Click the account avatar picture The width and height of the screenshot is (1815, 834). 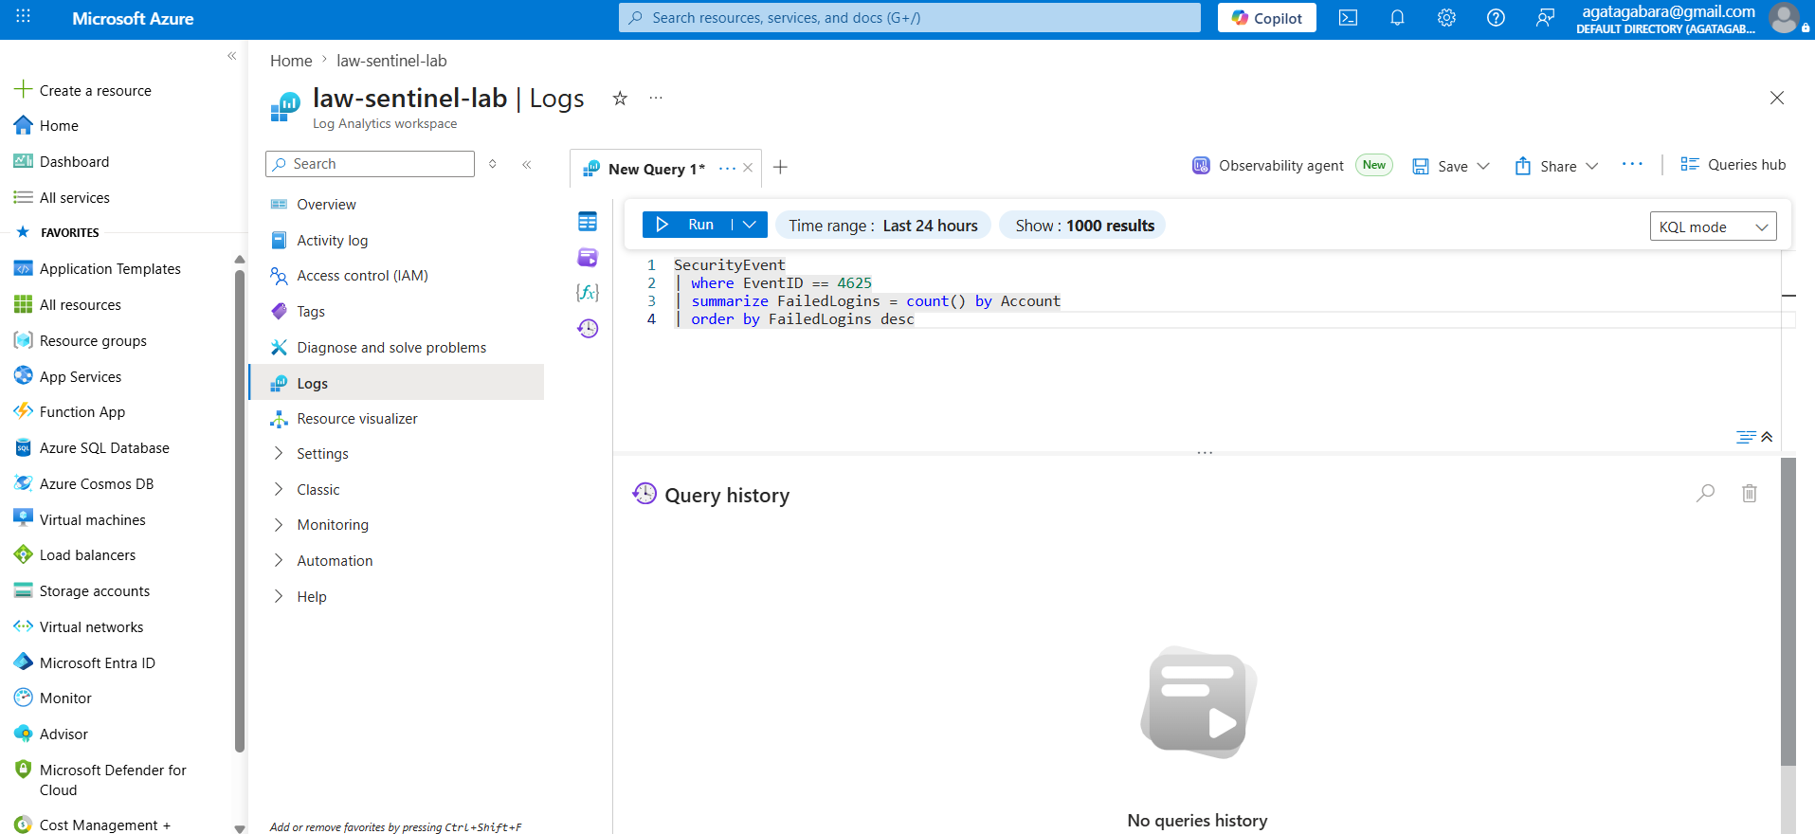click(1784, 18)
